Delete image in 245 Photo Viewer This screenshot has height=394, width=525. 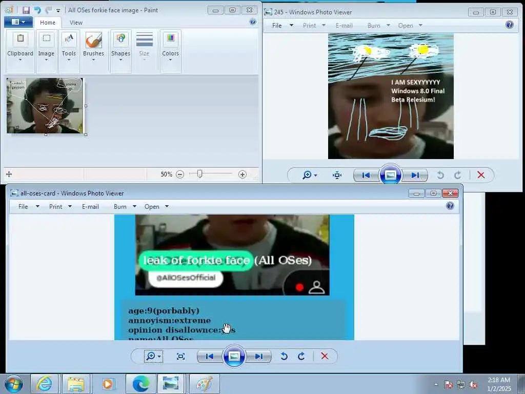point(481,175)
